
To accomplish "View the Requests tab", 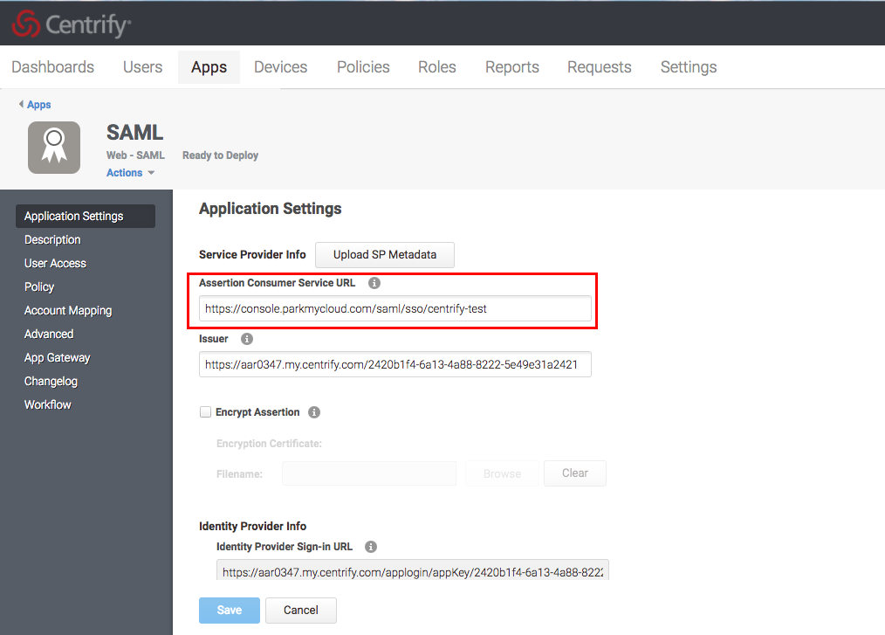I will pos(600,67).
